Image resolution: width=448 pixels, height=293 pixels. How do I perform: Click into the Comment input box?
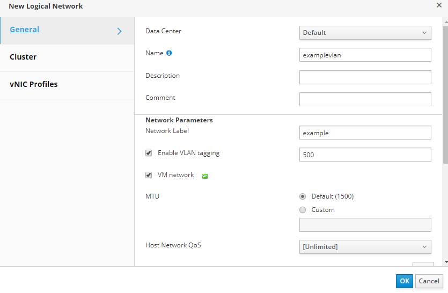pos(365,99)
